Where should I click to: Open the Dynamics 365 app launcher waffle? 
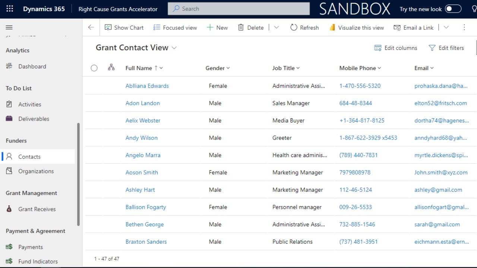click(x=10, y=9)
